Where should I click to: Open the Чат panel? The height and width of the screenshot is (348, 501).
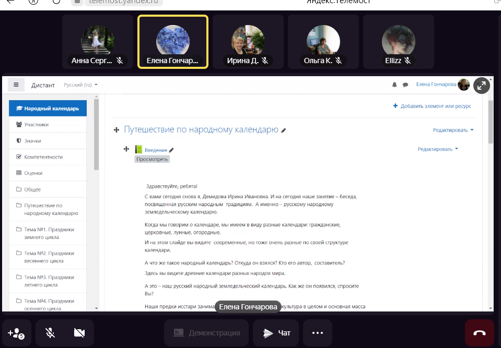276,333
